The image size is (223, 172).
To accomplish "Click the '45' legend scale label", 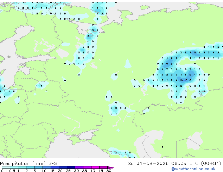I will point(101,171).
